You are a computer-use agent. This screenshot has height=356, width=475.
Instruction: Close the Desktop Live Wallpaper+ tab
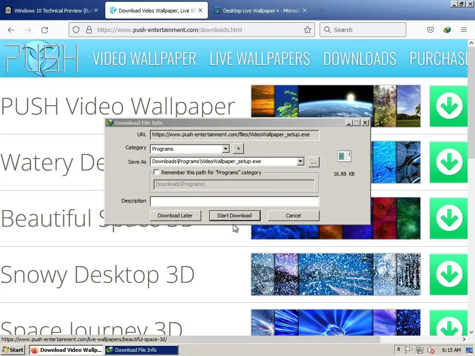[305, 10]
